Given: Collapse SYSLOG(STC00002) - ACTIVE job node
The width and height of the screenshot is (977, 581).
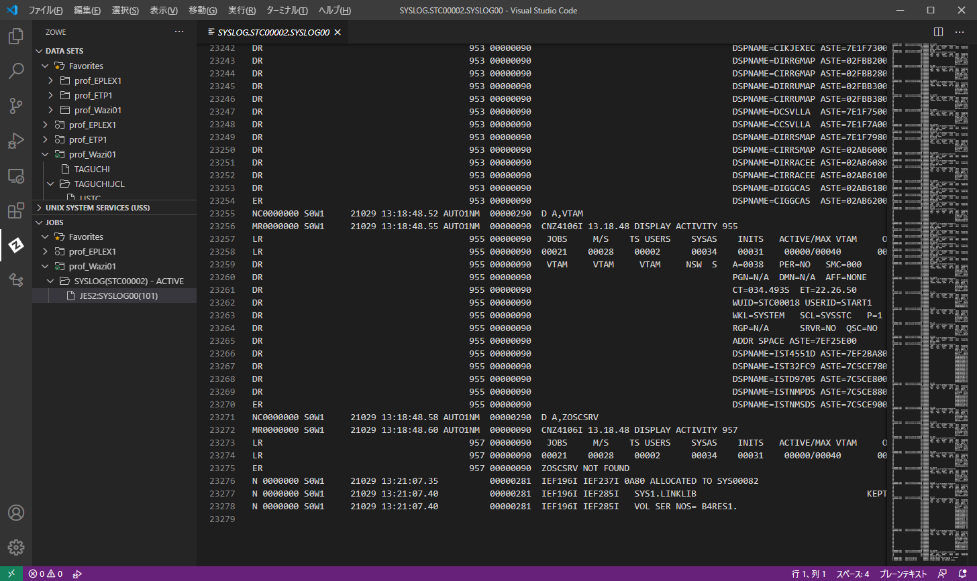Looking at the screenshot, I should tap(50, 281).
